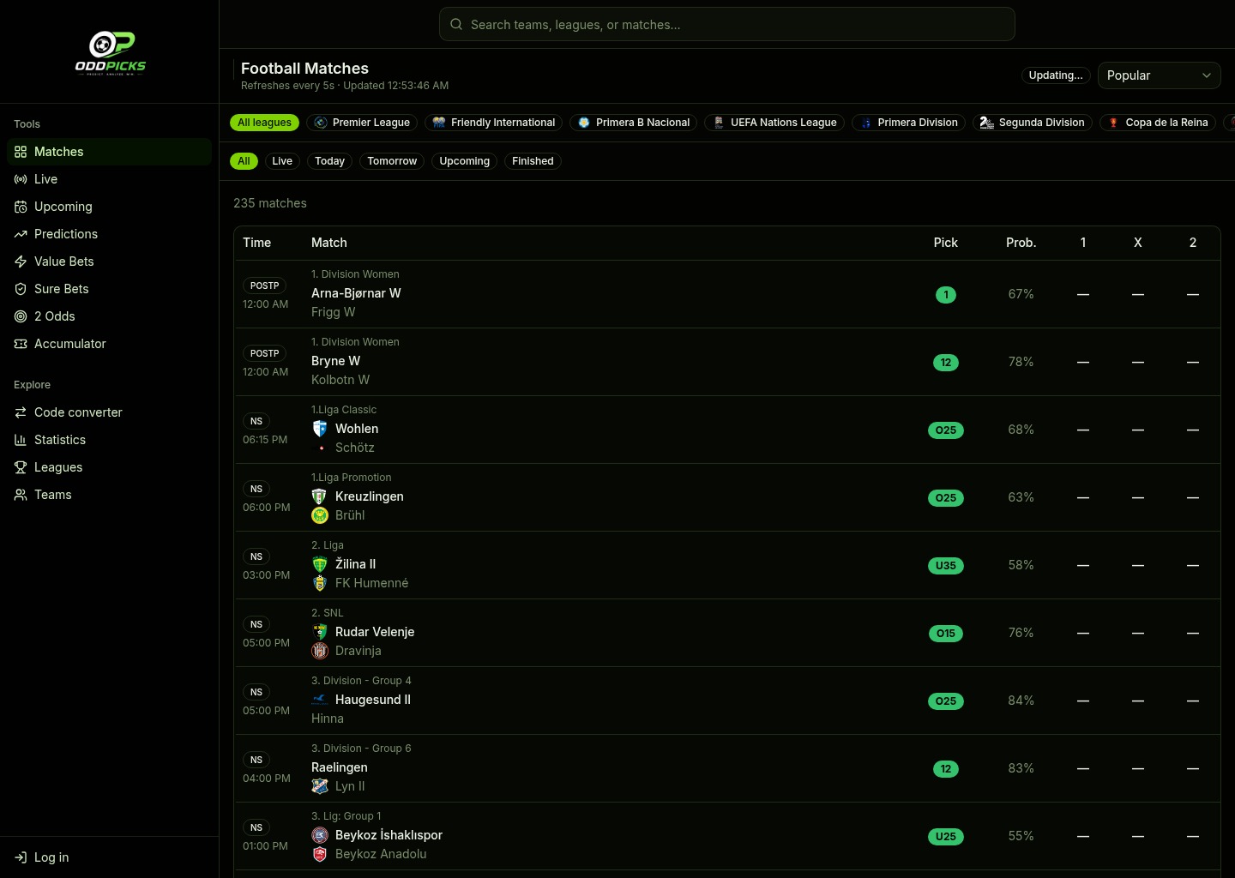Click the Teams people icon
This screenshot has width=1235, height=878.
coord(21,495)
